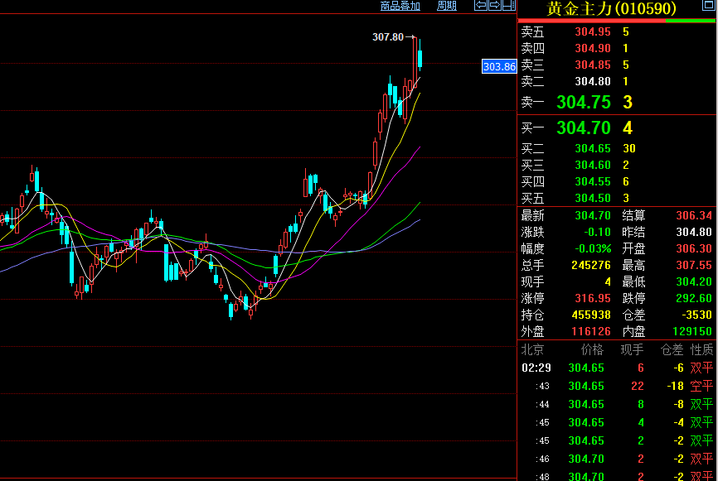Click the 卖五 price 304.95 row
Screen dimensions: 718x481
pos(592,32)
